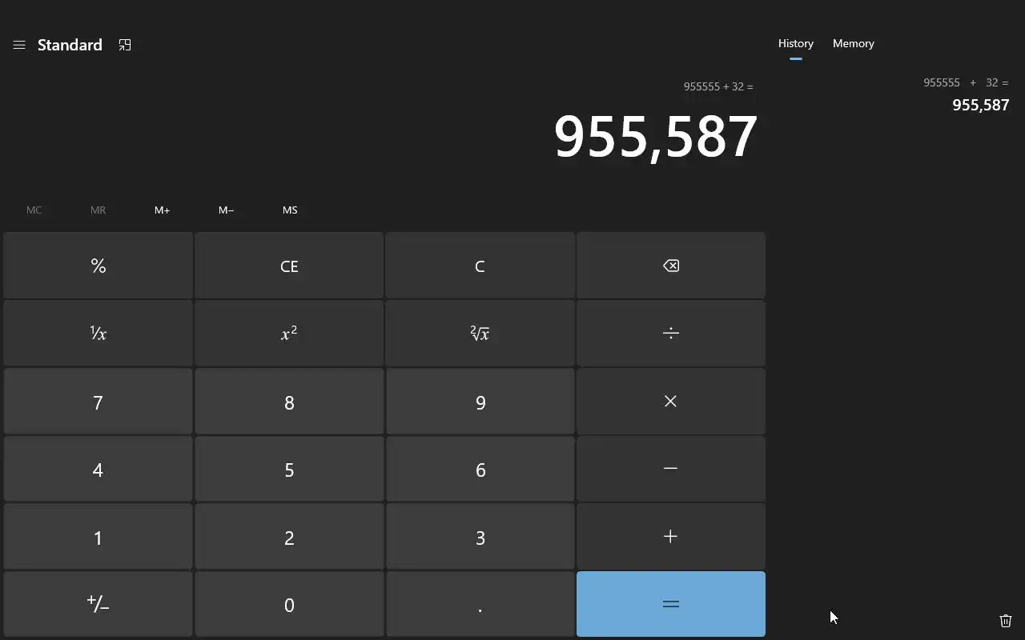
Task: Tap digit 6 key
Action: point(480,469)
